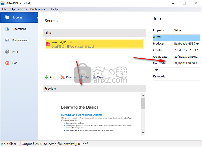The height and width of the screenshot is (147, 202).
Task: Click the Creator value pdftk 1.41
Action: click(x=187, y=50)
